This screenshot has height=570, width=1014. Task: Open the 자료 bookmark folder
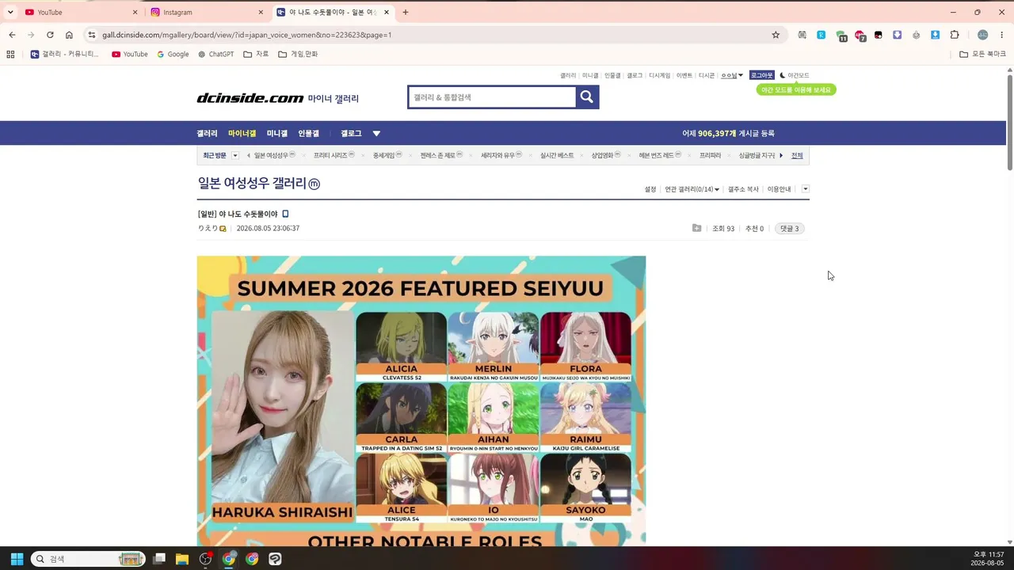coord(256,54)
